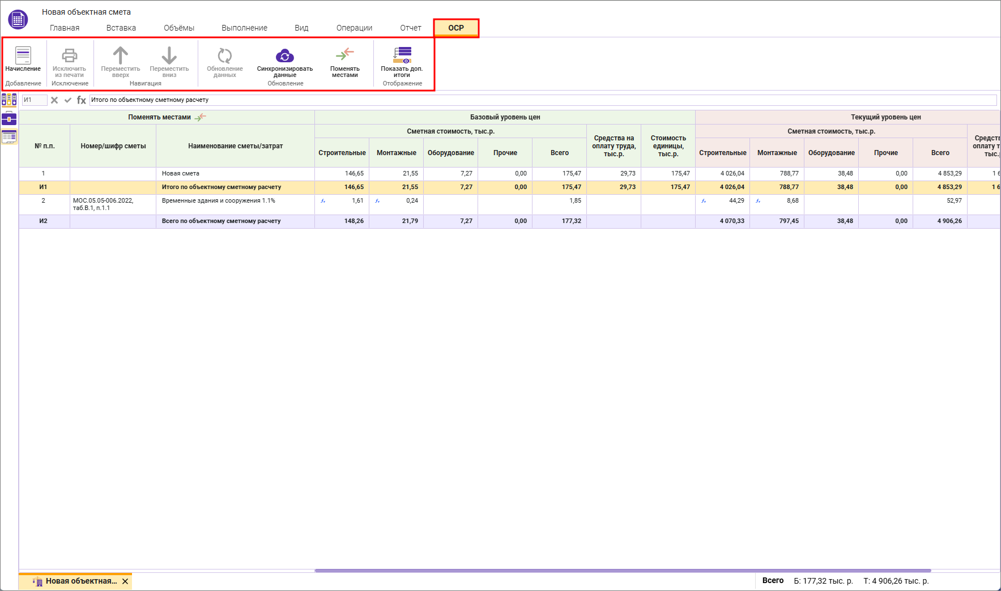Click the Начисление ribbon icon

(23, 56)
